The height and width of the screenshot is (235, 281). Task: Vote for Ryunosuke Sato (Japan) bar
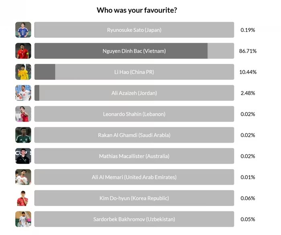pos(134,30)
